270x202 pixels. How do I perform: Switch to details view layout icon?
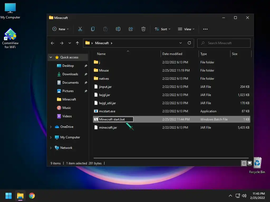[244, 163]
